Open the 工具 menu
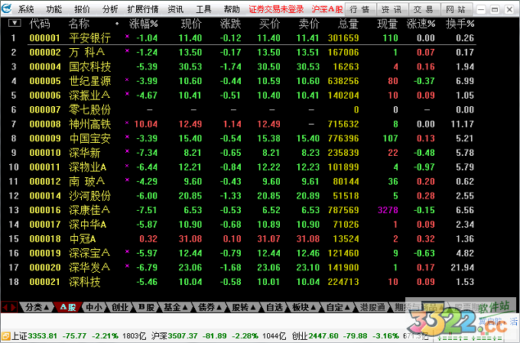Viewport: 520px width, 343px height. 203,9
